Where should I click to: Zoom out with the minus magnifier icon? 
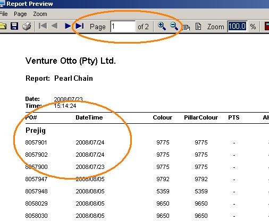pyautogui.click(x=174, y=26)
